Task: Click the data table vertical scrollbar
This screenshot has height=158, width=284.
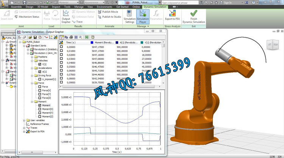Action: tap(163, 62)
